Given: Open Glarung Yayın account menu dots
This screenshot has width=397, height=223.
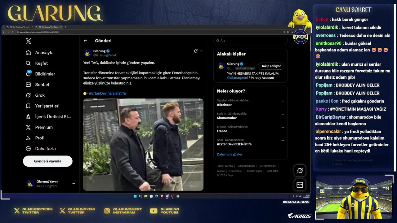Looking at the screenshot, I should (x=73, y=184).
